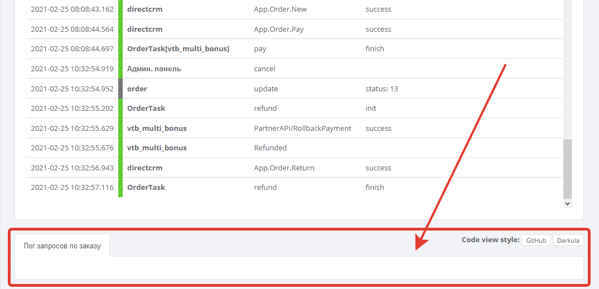
Task: Select the PartnerAPI/RollbackPayment entry
Action: [x=302, y=129]
